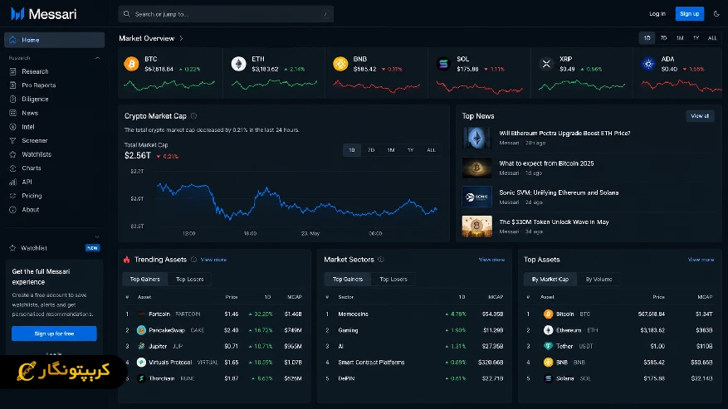Click the Watchlist star icon below navigation
Viewport: 728px width, 409px height.
(x=13, y=248)
